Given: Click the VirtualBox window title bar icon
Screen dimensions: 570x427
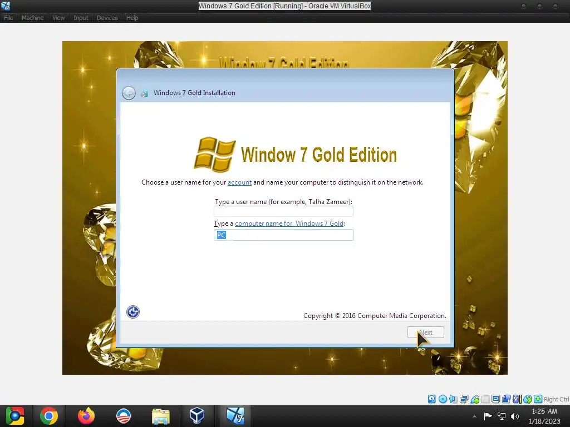Looking at the screenshot, I should click(6, 6).
